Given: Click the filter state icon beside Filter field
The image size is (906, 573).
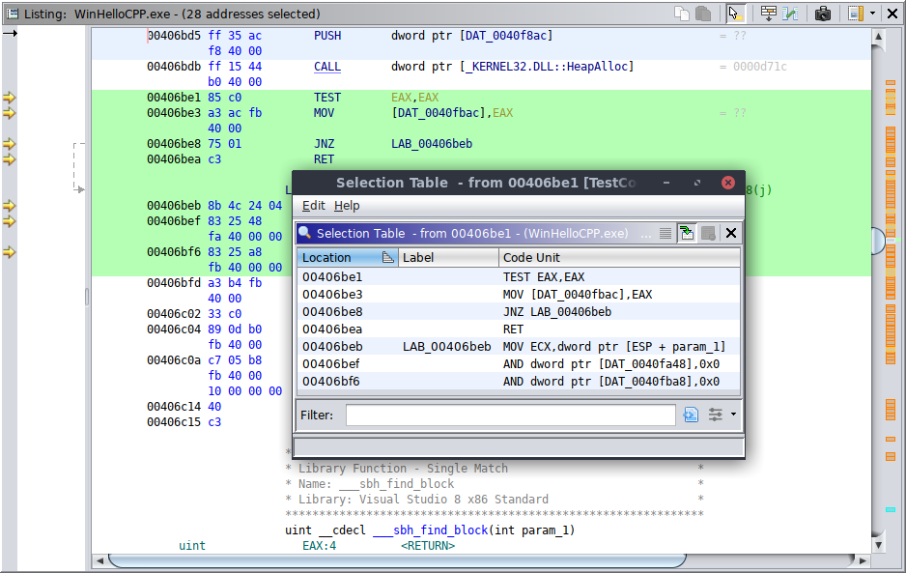Looking at the screenshot, I should [691, 415].
